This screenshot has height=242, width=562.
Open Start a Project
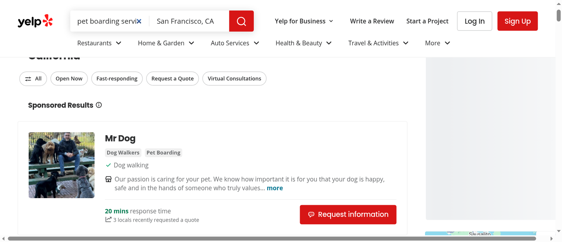tap(427, 21)
